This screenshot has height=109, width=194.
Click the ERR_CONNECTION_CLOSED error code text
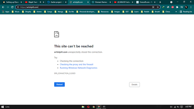(65, 73)
